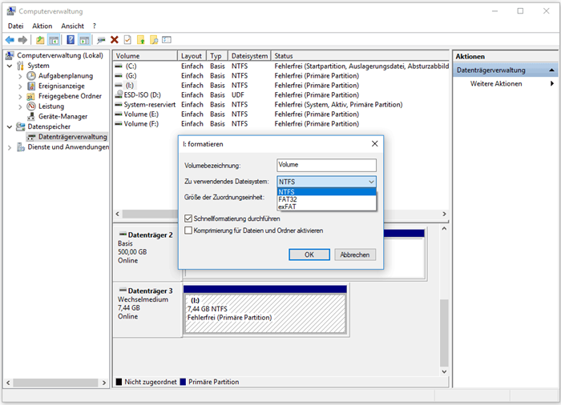Choose exFAT in the dropdown list
Image resolution: width=561 pixels, height=405 pixels.
pos(326,207)
